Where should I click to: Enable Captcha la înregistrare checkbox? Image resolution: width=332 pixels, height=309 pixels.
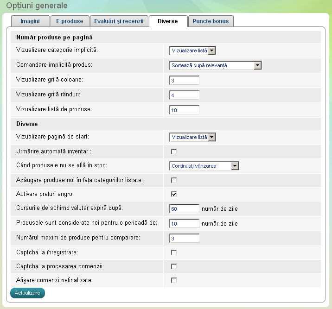pos(174,252)
